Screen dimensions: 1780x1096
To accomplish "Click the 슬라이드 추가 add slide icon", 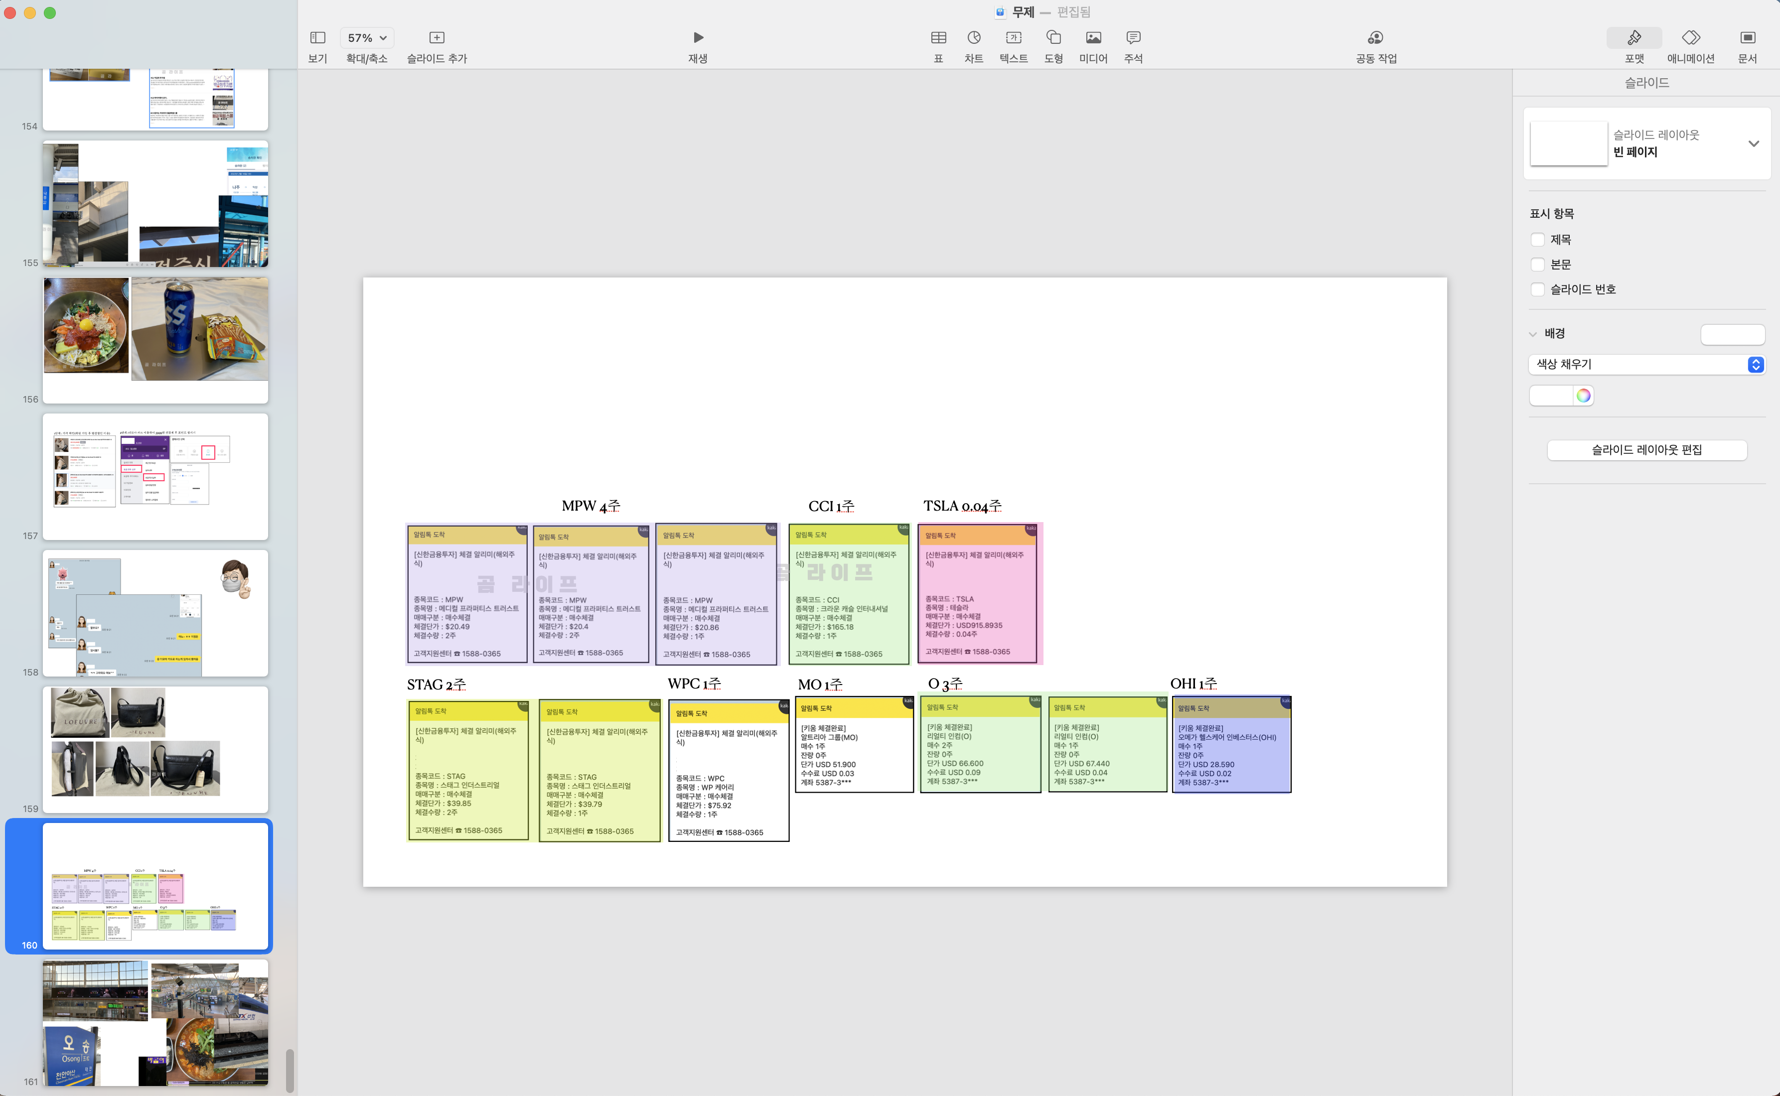I will point(437,38).
